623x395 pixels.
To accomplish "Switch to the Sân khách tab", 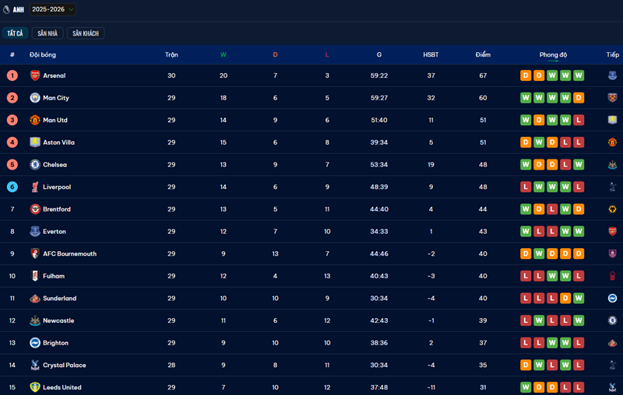I will click(86, 33).
